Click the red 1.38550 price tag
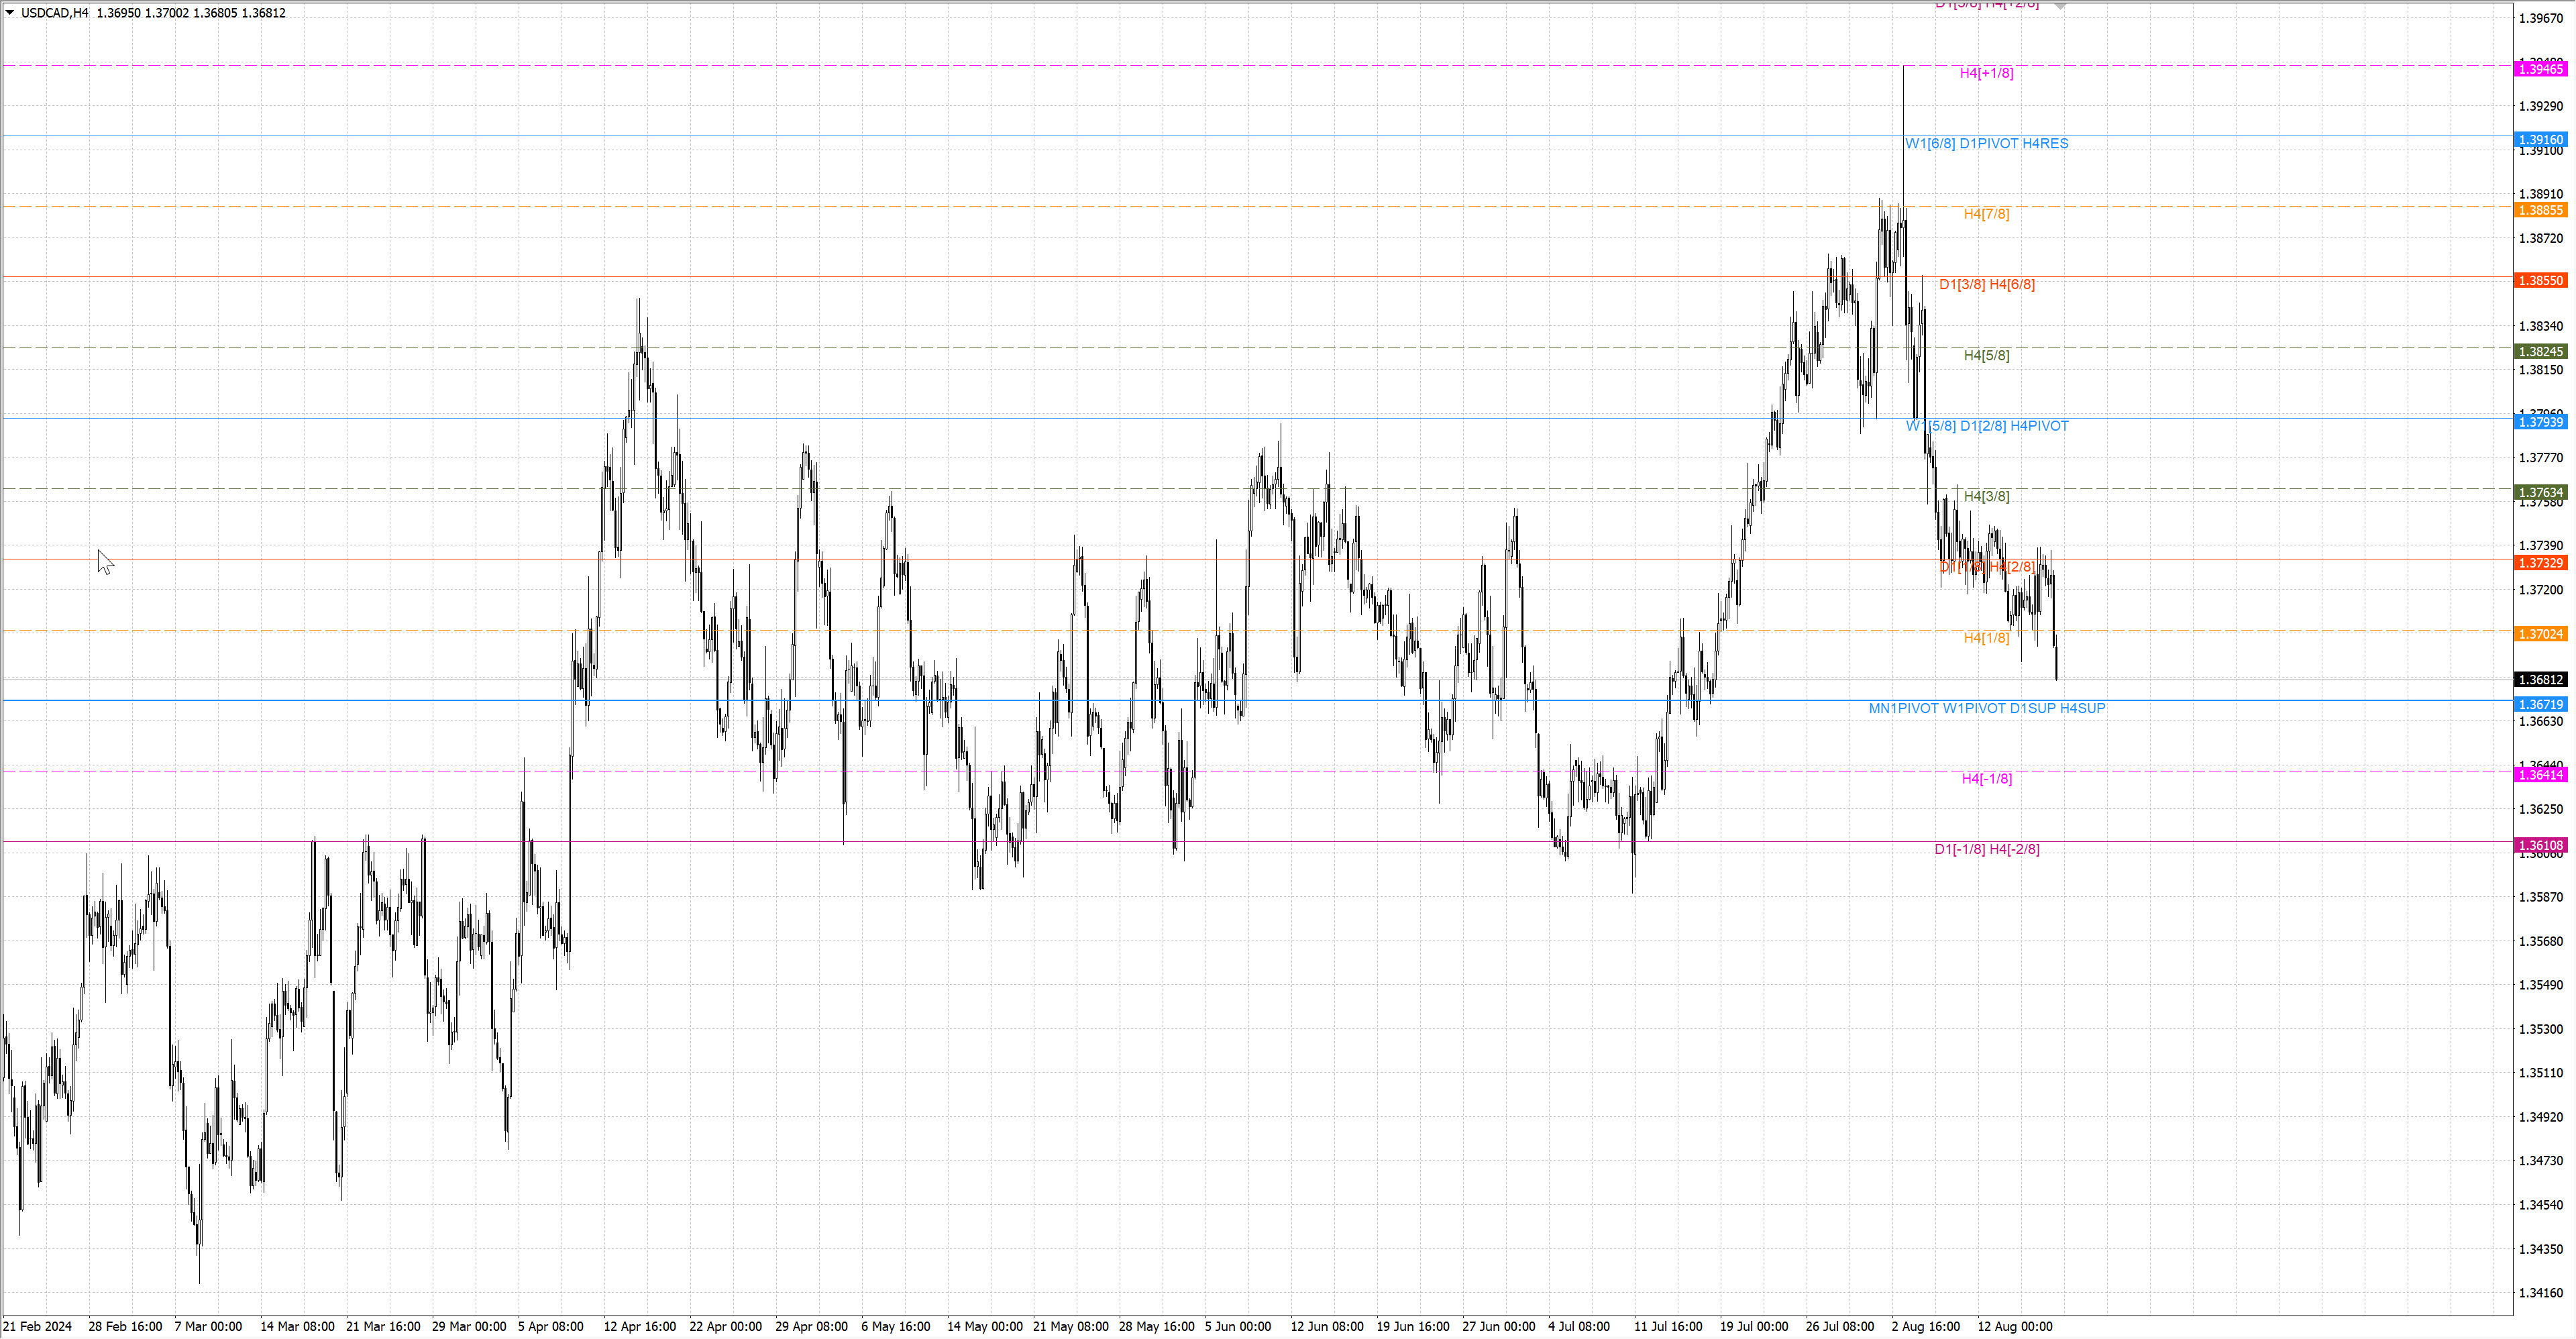2576x1339 pixels. click(2540, 281)
